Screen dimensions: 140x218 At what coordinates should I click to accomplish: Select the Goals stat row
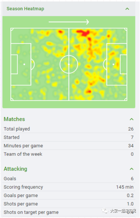69,179
